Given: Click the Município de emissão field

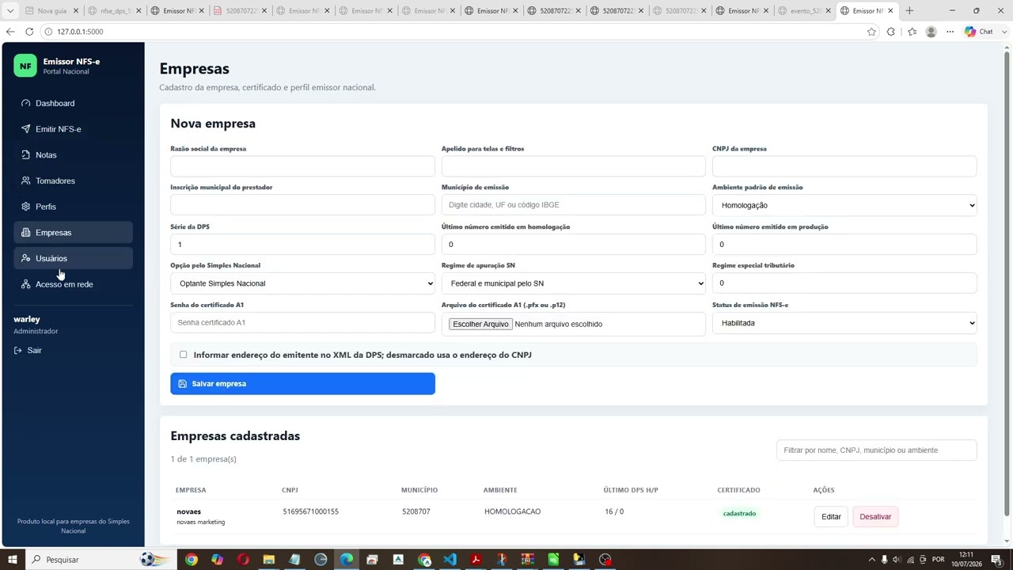Looking at the screenshot, I should tap(574, 205).
